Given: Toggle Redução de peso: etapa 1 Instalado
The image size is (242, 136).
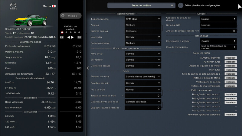Looking at the screenshot, I should [x=230, y=95].
